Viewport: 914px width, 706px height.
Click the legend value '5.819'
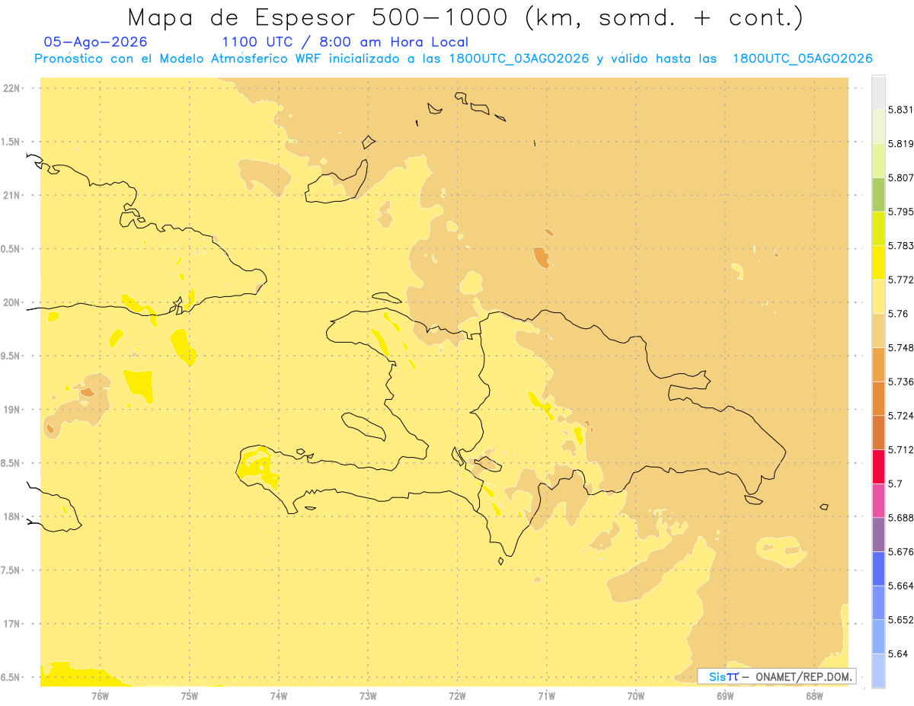[x=901, y=144]
